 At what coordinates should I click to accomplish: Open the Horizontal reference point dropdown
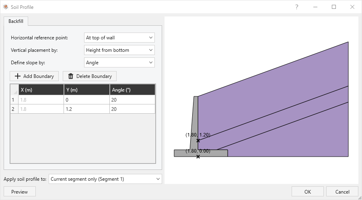coord(119,38)
